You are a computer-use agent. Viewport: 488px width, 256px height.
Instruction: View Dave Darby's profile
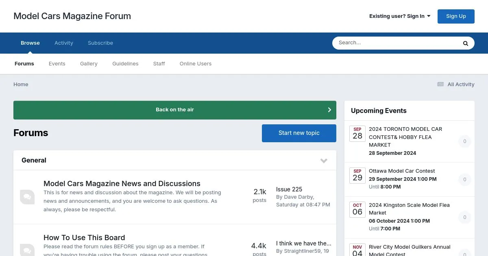click(x=299, y=197)
